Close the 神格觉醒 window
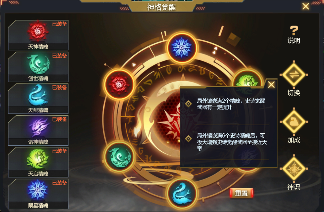 pyautogui.click(x=305, y=6)
